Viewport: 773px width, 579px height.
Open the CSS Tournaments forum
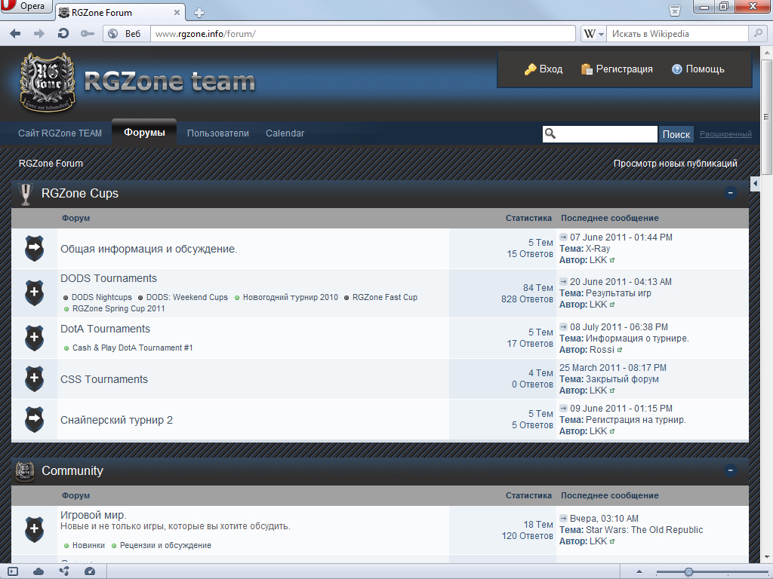tap(104, 380)
